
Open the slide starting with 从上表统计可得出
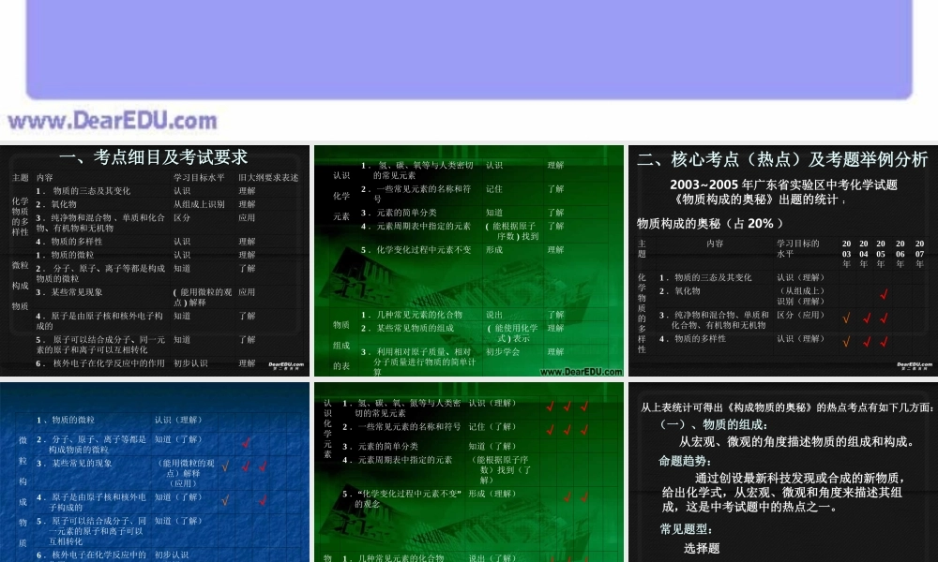click(x=783, y=472)
